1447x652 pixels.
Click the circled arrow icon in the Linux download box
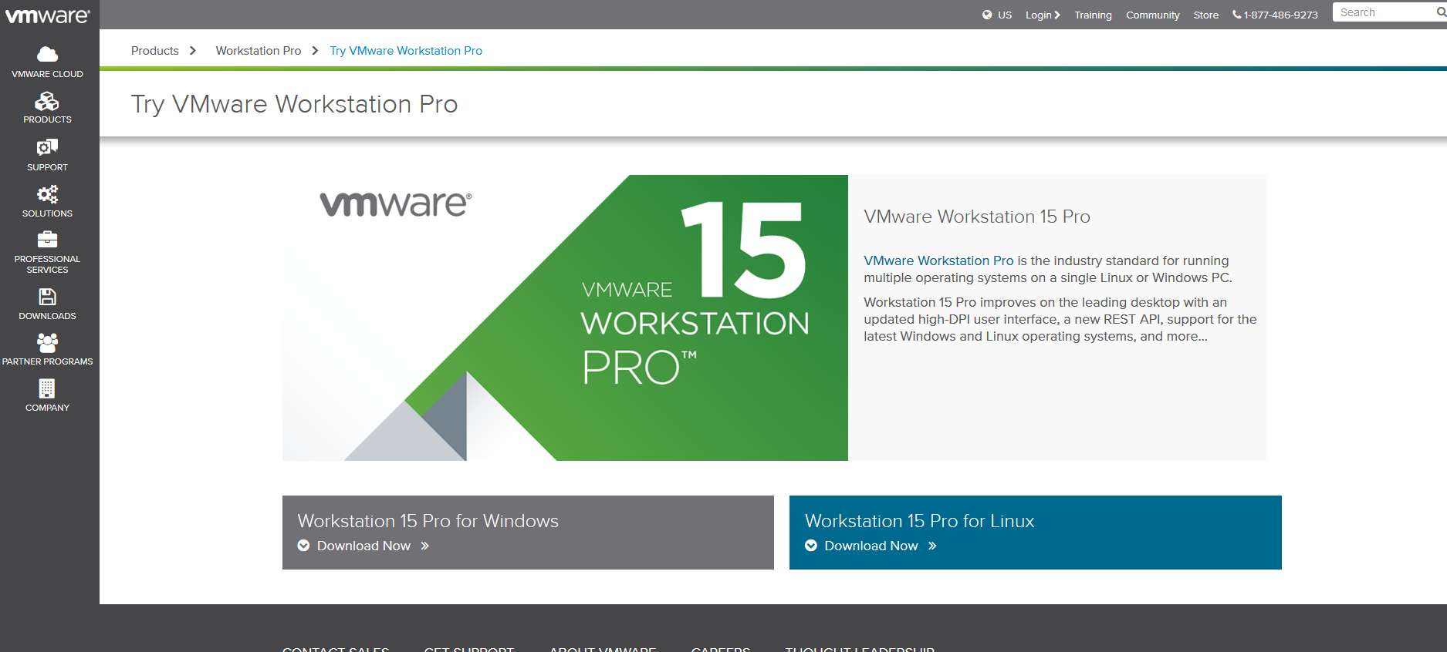[x=811, y=546]
